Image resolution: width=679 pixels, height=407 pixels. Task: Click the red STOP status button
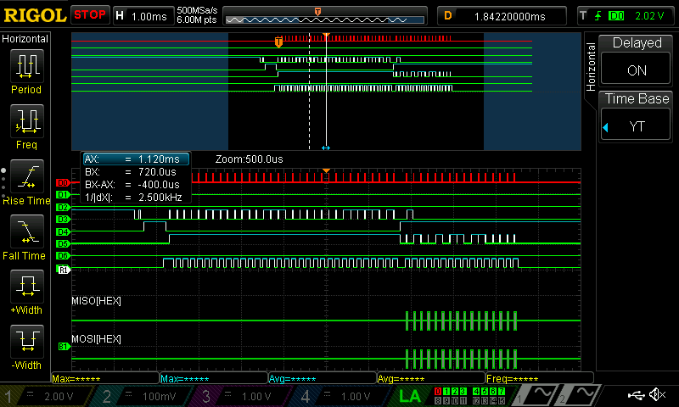click(90, 14)
